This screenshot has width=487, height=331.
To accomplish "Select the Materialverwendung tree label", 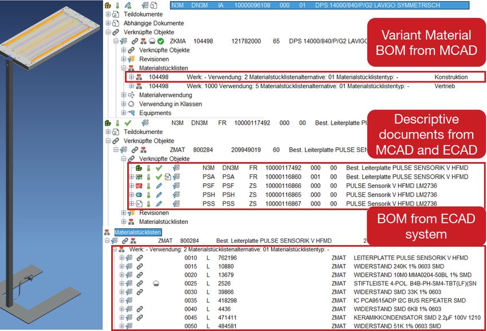I will 166,95.
